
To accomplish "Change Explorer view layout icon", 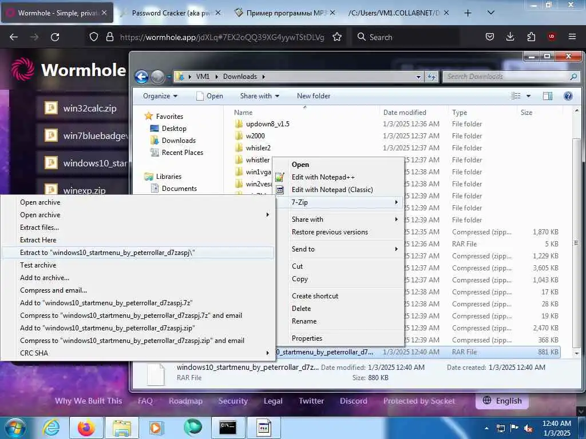I will [516, 96].
